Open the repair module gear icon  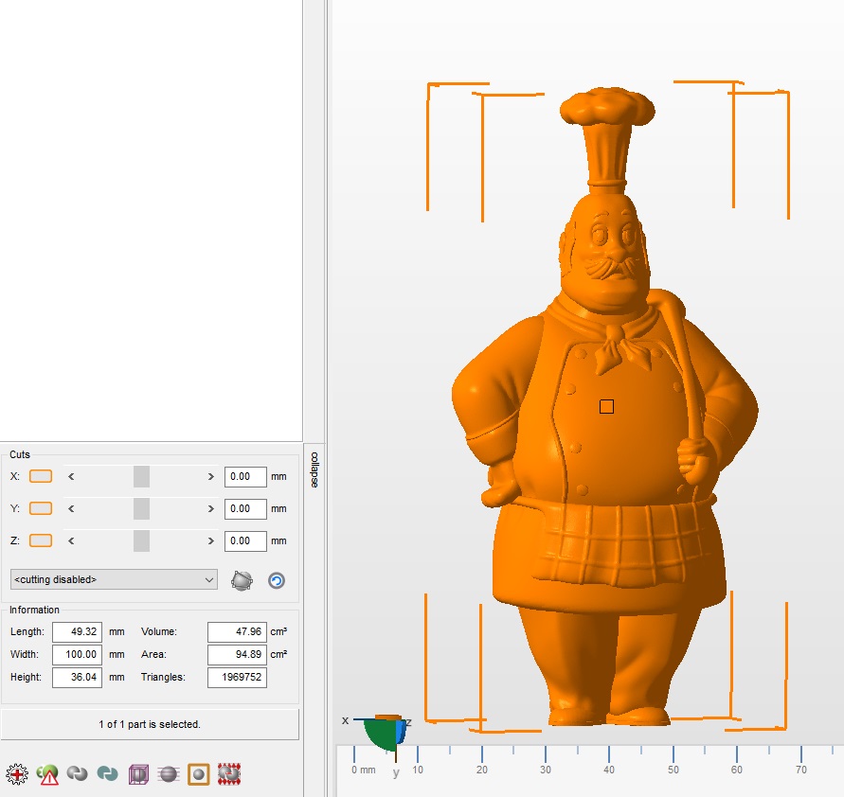tap(17, 773)
